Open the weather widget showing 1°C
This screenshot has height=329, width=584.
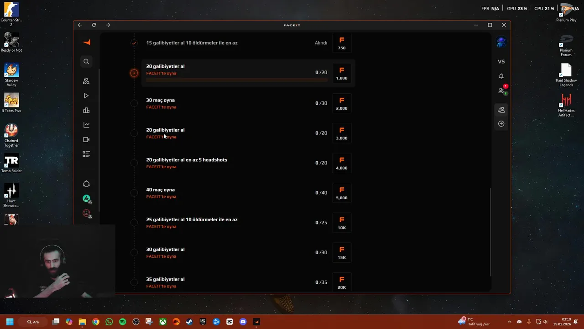click(x=474, y=322)
